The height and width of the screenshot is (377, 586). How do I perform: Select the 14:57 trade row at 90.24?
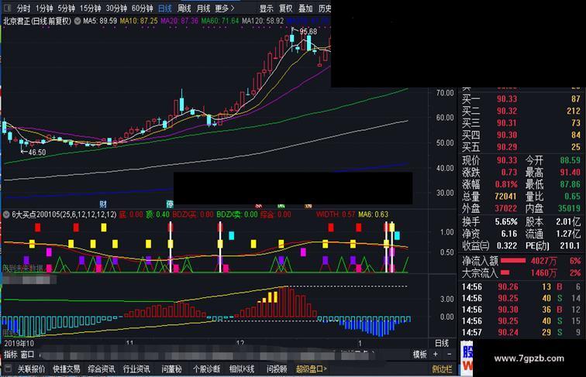[x=521, y=332]
